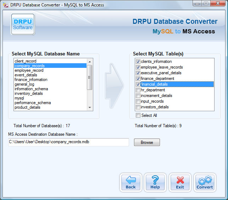Check the input_records table checkbox
228x200 pixels.
[138, 101]
